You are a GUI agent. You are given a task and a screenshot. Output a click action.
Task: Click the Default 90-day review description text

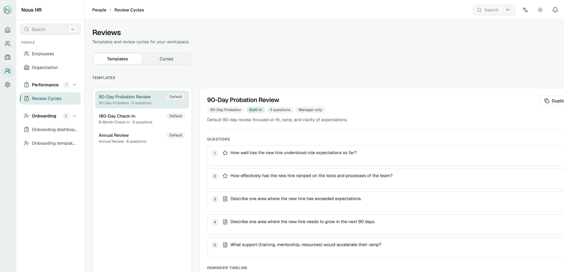click(277, 120)
